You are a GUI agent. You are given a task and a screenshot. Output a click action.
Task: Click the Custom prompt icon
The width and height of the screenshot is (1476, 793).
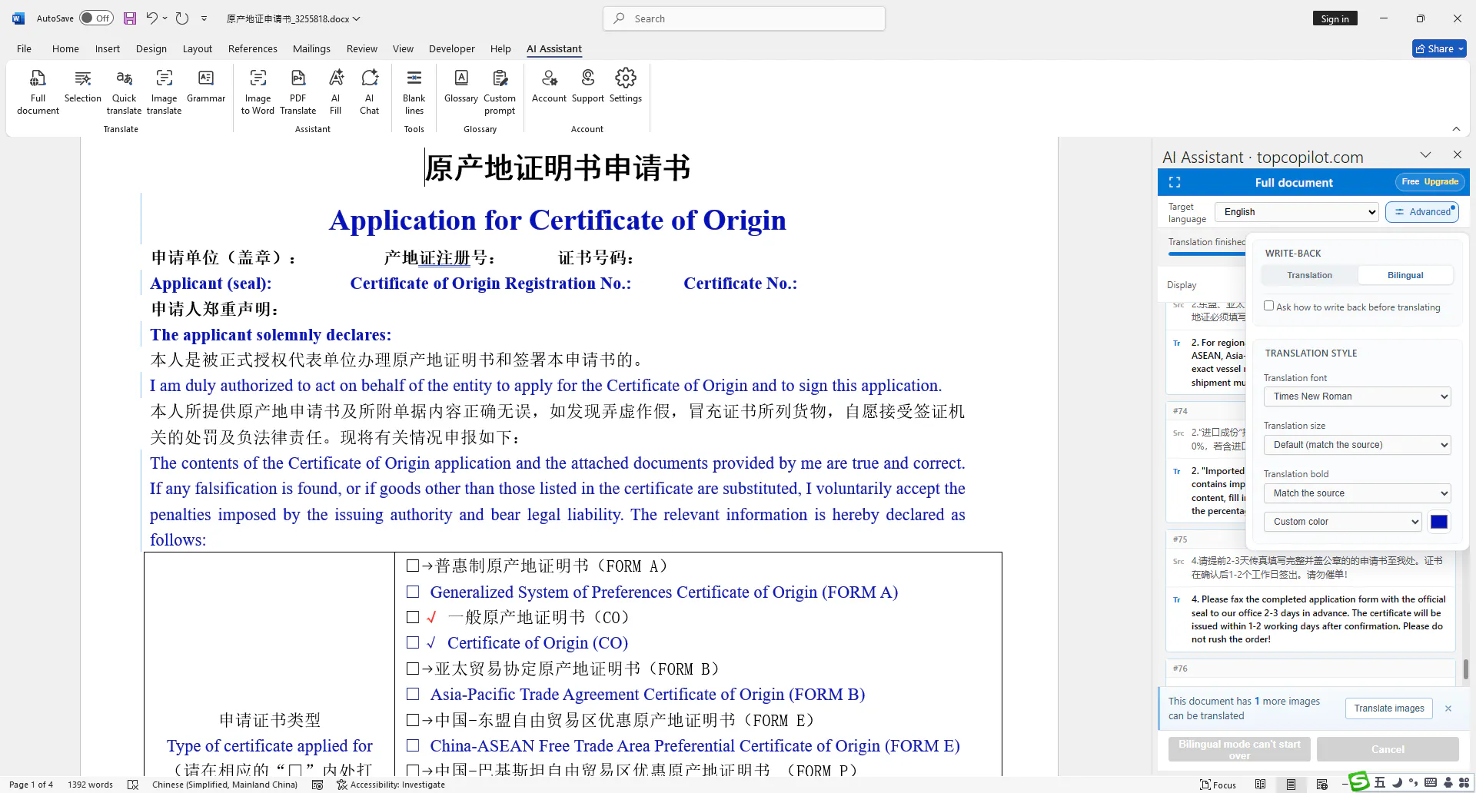(x=500, y=91)
